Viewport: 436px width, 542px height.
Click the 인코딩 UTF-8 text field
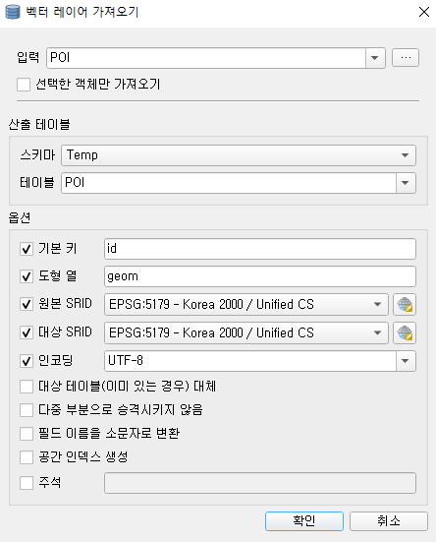pos(250,361)
